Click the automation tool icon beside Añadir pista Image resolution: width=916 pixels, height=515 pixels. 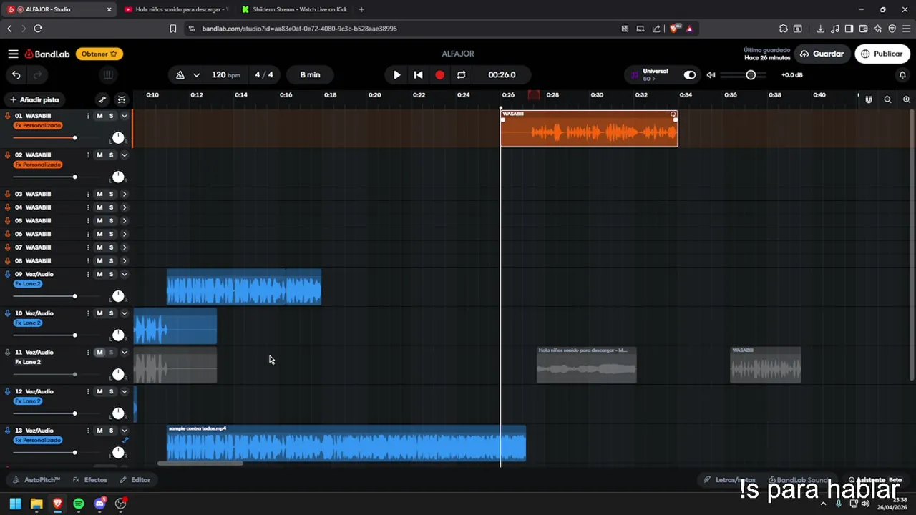coord(102,99)
